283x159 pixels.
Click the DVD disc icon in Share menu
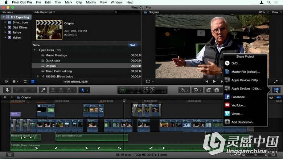tap(227, 63)
